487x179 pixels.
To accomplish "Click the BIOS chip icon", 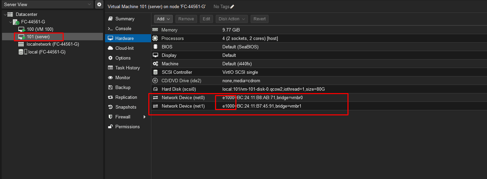I will [x=155, y=47].
